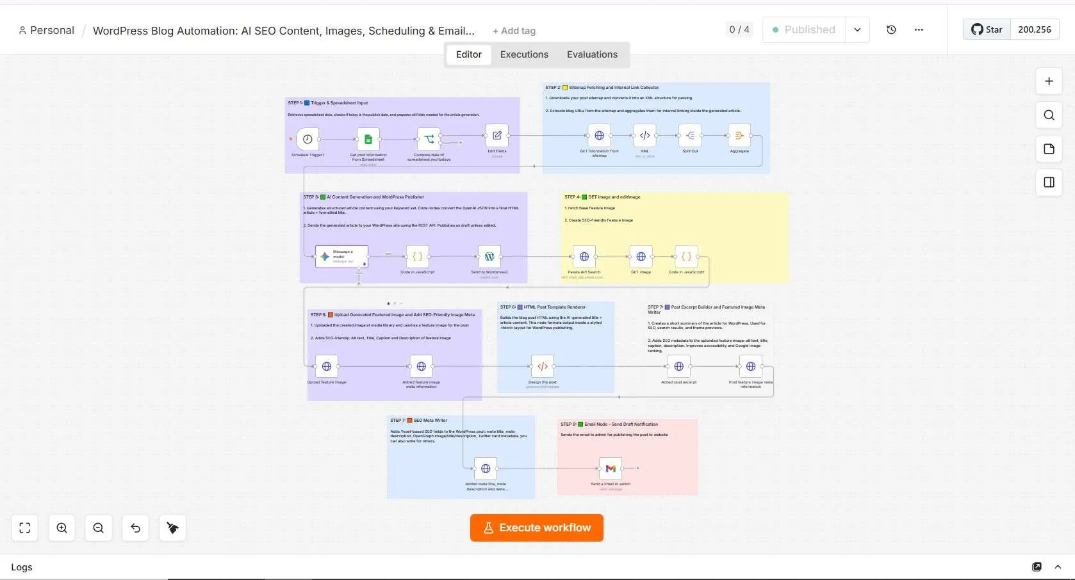The width and height of the screenshot is (1075, 580).
Task: Toggle the side panel layout button
Action: tap(1049, 182)
